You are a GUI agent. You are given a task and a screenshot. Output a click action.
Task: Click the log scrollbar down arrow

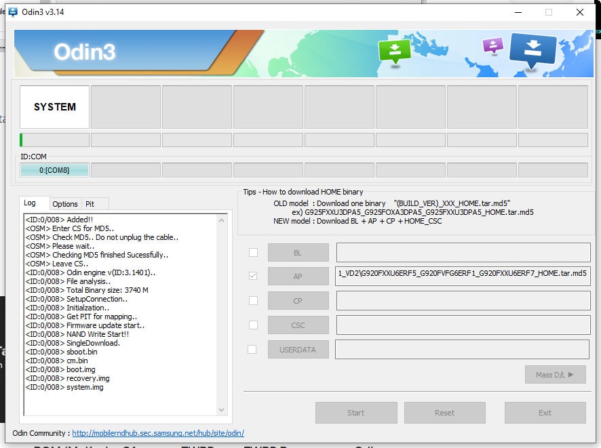[x=221, y=410]
